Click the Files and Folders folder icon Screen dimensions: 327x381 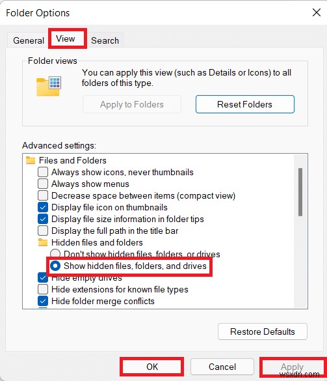click(31, 160)
